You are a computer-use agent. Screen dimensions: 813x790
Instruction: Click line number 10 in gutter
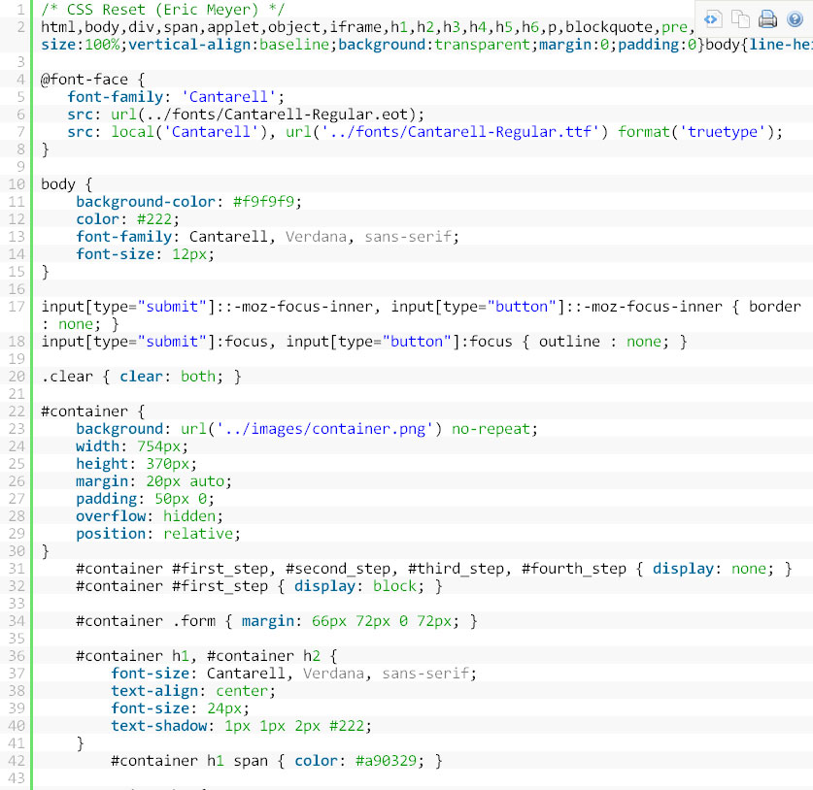coord(17,184)
